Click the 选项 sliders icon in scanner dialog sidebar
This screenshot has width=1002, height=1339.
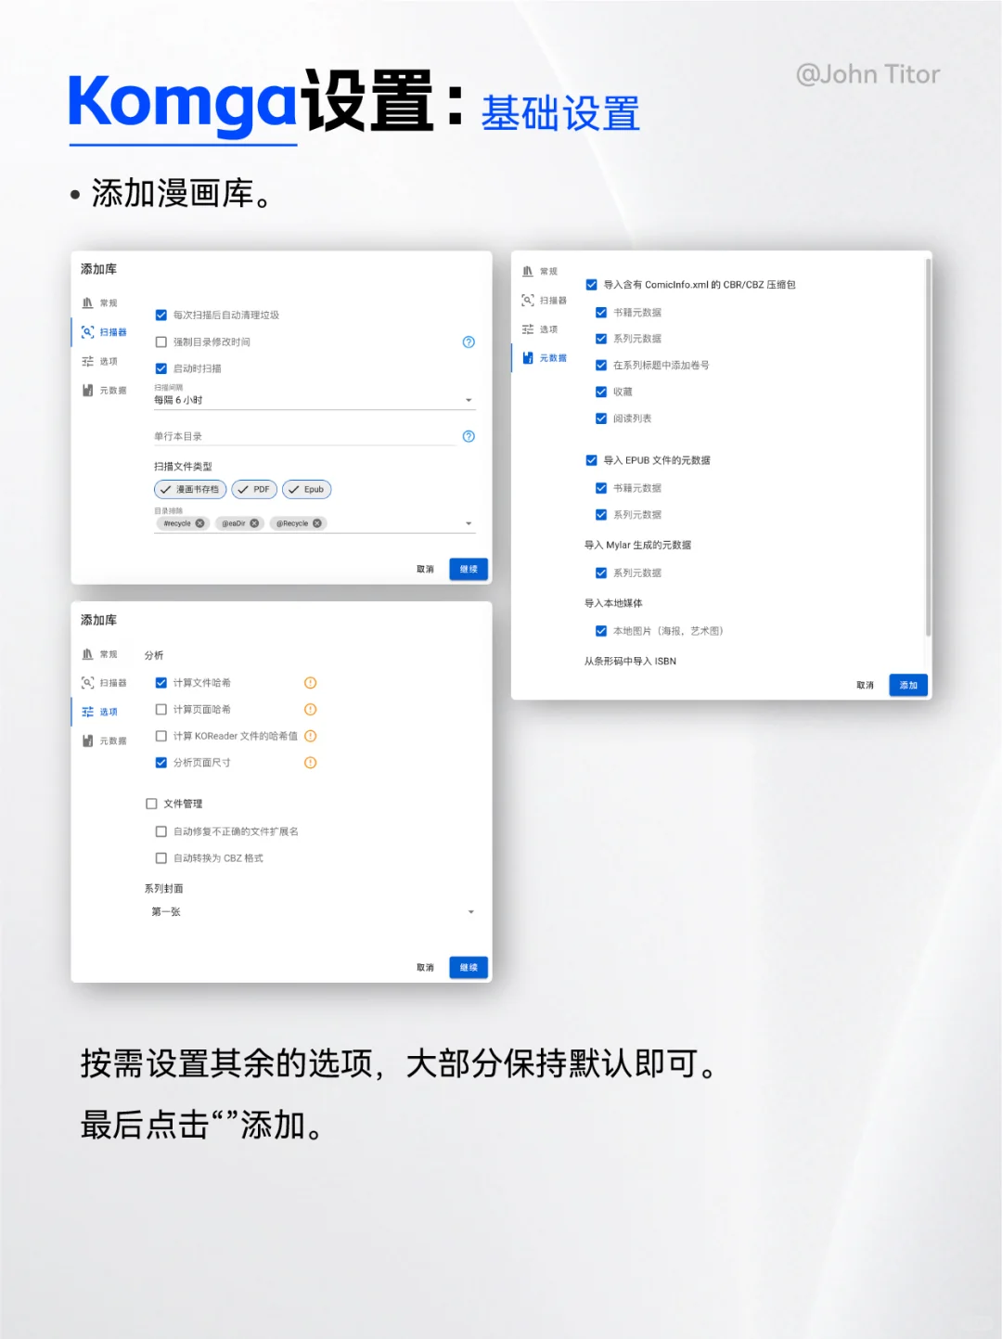click(87, 362)
